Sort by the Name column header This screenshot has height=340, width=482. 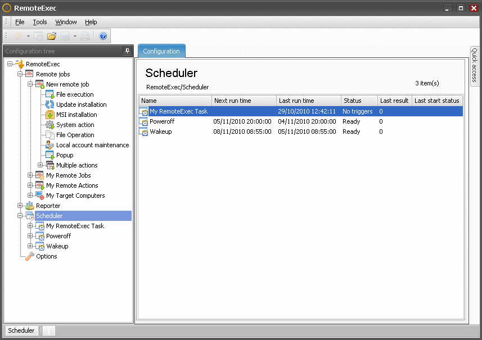click(175, 101)
